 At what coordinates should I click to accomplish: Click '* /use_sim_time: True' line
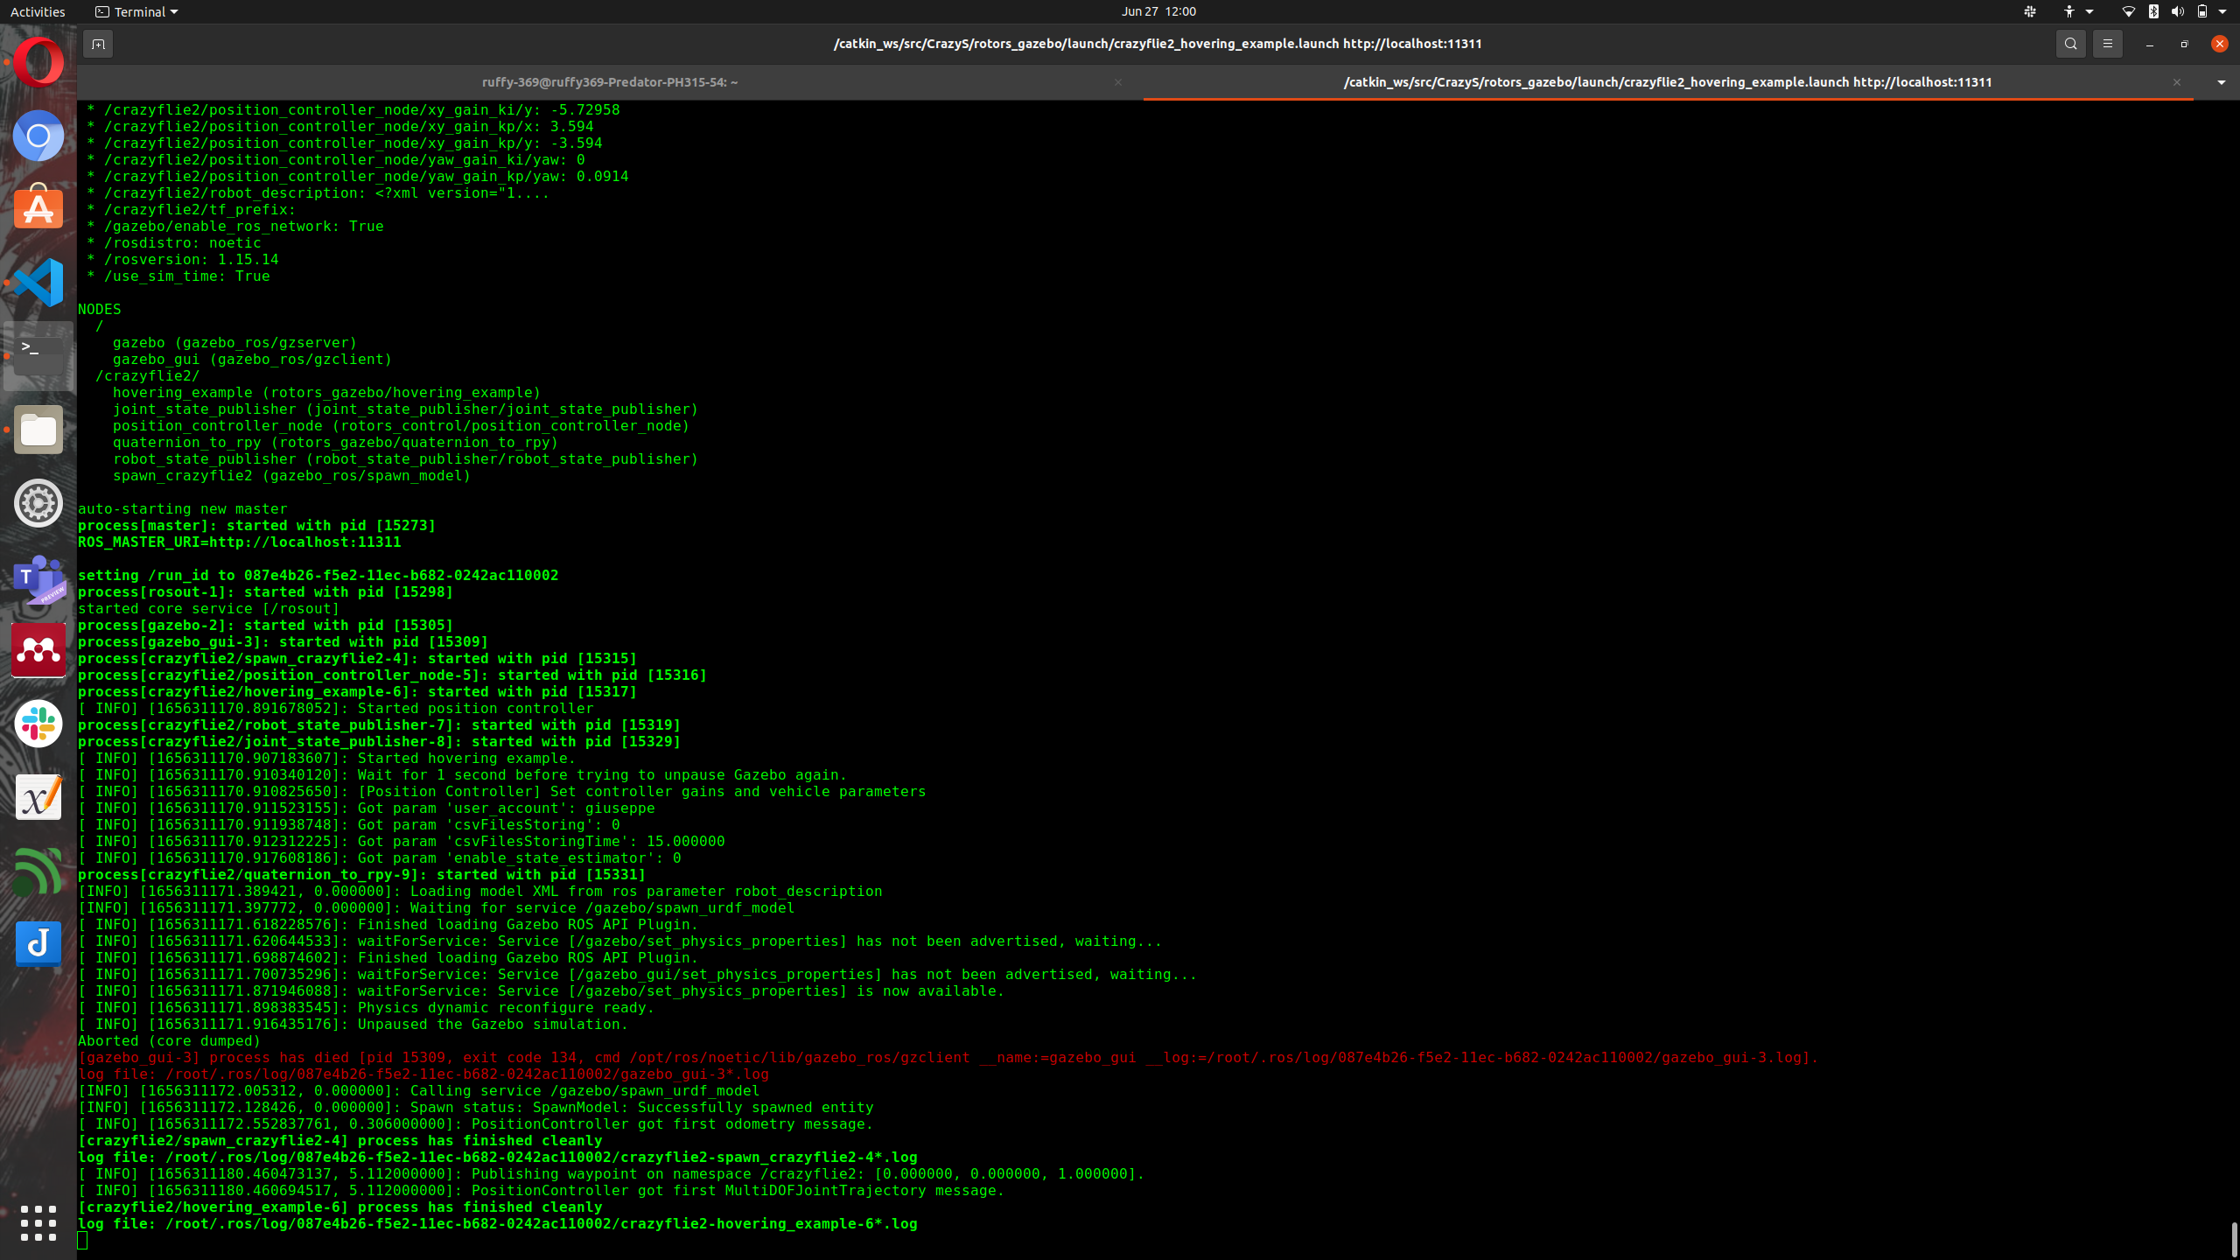tap(178, 276)
